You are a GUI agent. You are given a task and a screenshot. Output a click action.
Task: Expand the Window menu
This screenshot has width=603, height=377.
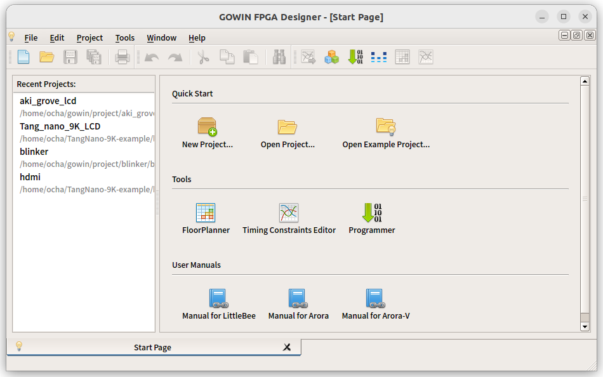pyautogui.click(x=161, y=38)
